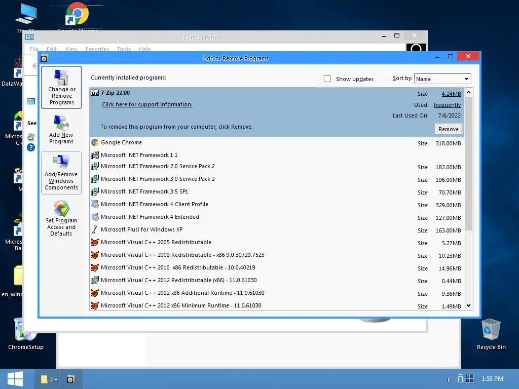Screen dimensions: 519x389
Task: Select the ChromeSetup desktop icon
Action: 26,333
